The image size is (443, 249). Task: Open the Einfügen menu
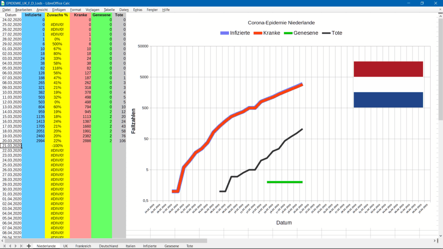pos(59,10)
